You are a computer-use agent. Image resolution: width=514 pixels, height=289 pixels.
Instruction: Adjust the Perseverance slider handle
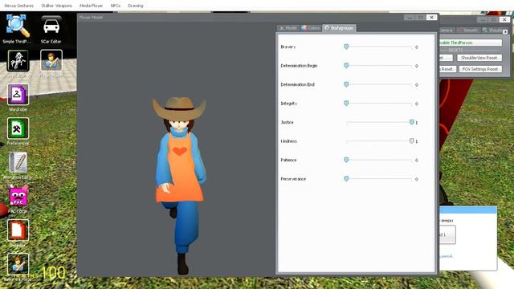(x=346, y=179)
